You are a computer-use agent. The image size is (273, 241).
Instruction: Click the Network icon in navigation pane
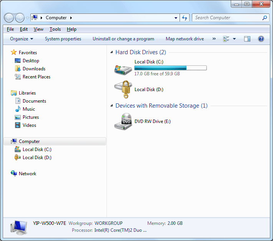click(x=14, y=173)
